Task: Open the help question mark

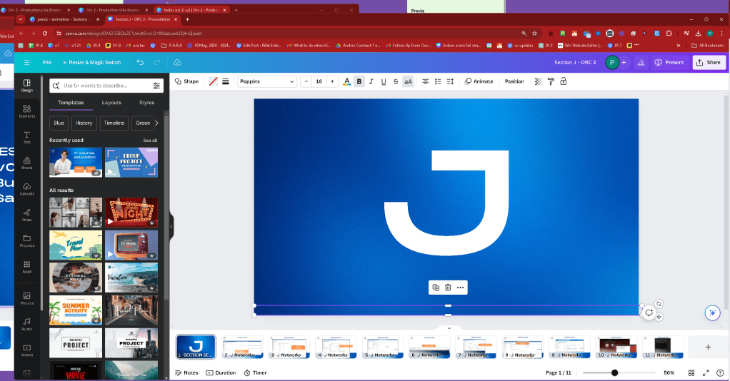Action: [720, 372]
